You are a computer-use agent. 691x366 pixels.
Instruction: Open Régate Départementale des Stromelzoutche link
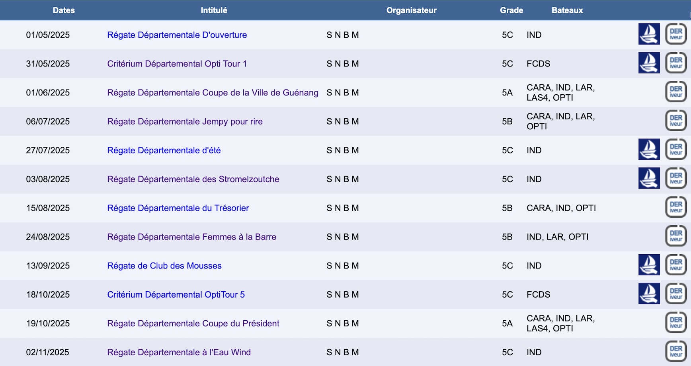193,179
